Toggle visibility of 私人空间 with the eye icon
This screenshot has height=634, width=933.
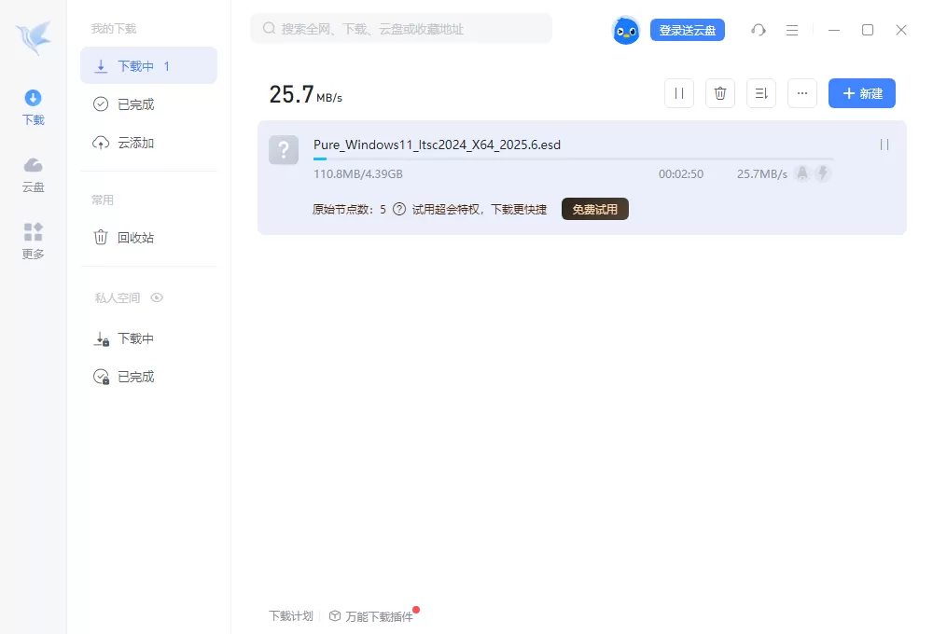(x=157, y=297)
